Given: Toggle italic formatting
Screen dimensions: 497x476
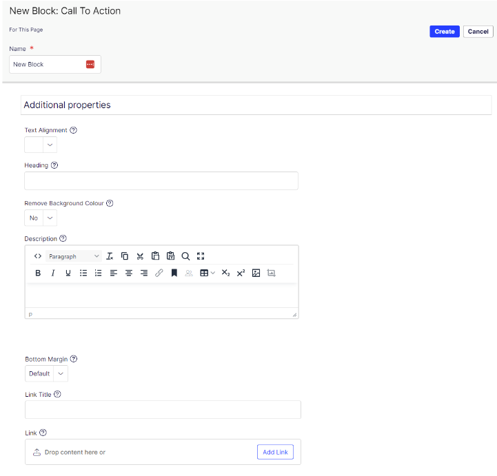Looking at the screenshot, I should coord(53,273).
